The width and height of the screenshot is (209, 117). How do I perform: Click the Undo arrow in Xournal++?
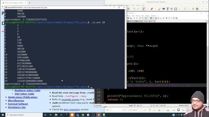click(x=134, y=9)
